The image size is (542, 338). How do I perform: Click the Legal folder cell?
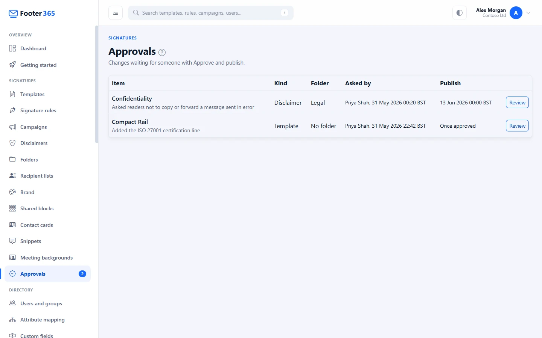pos(318,103)
